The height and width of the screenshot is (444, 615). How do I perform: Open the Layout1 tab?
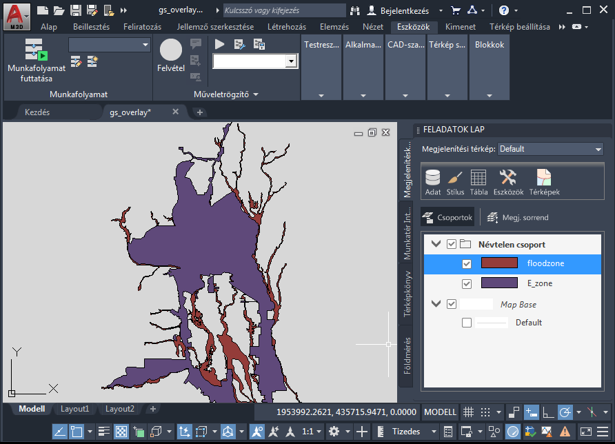point(74,409)
